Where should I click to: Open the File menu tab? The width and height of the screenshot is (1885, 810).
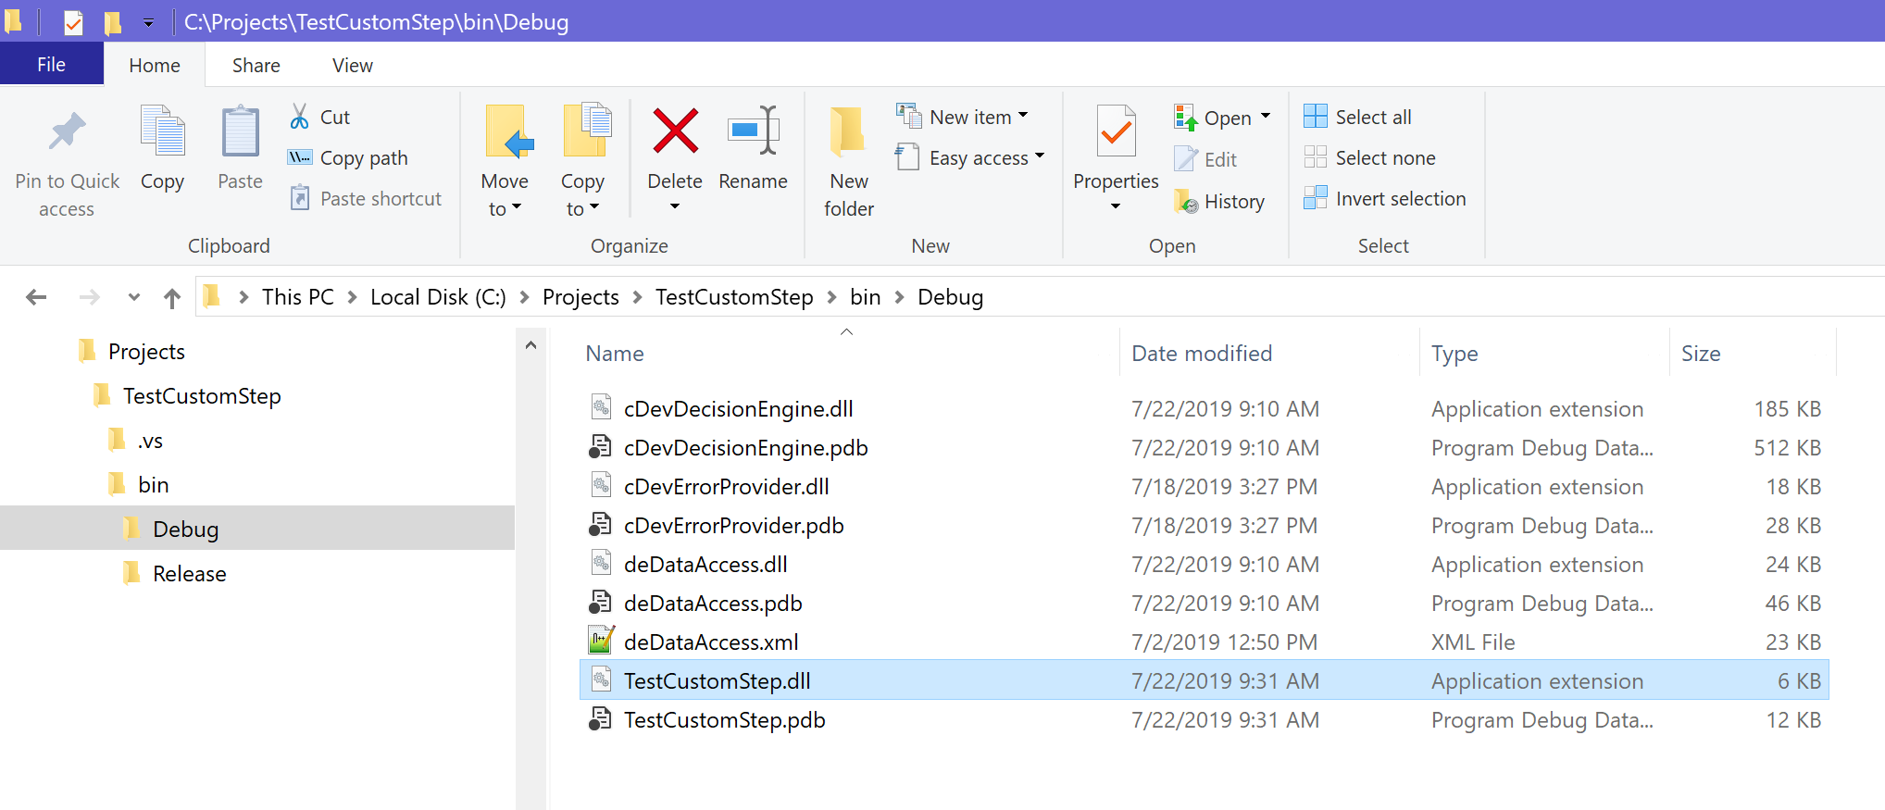[52, 65]
